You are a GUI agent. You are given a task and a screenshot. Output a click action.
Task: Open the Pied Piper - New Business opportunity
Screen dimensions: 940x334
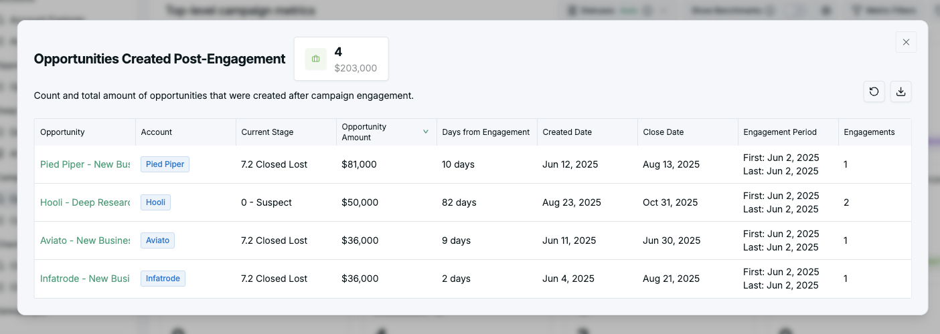pos(85,164)
